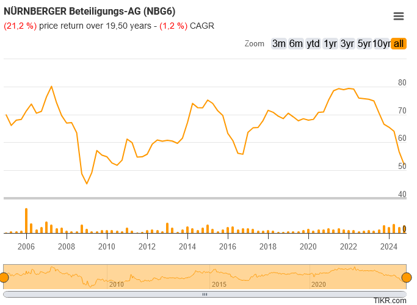
Task: Click the 2010 marker in navigator
Action: pyautogui.click(x=117, y=284)
